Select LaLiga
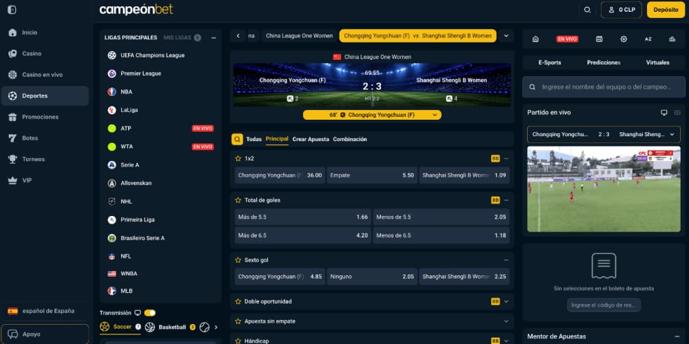 pyautogui.click(x=161, y=110)
